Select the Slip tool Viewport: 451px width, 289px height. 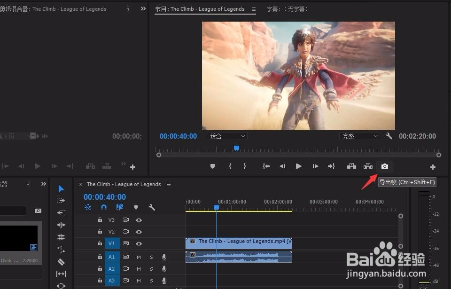tap(61, 274)
